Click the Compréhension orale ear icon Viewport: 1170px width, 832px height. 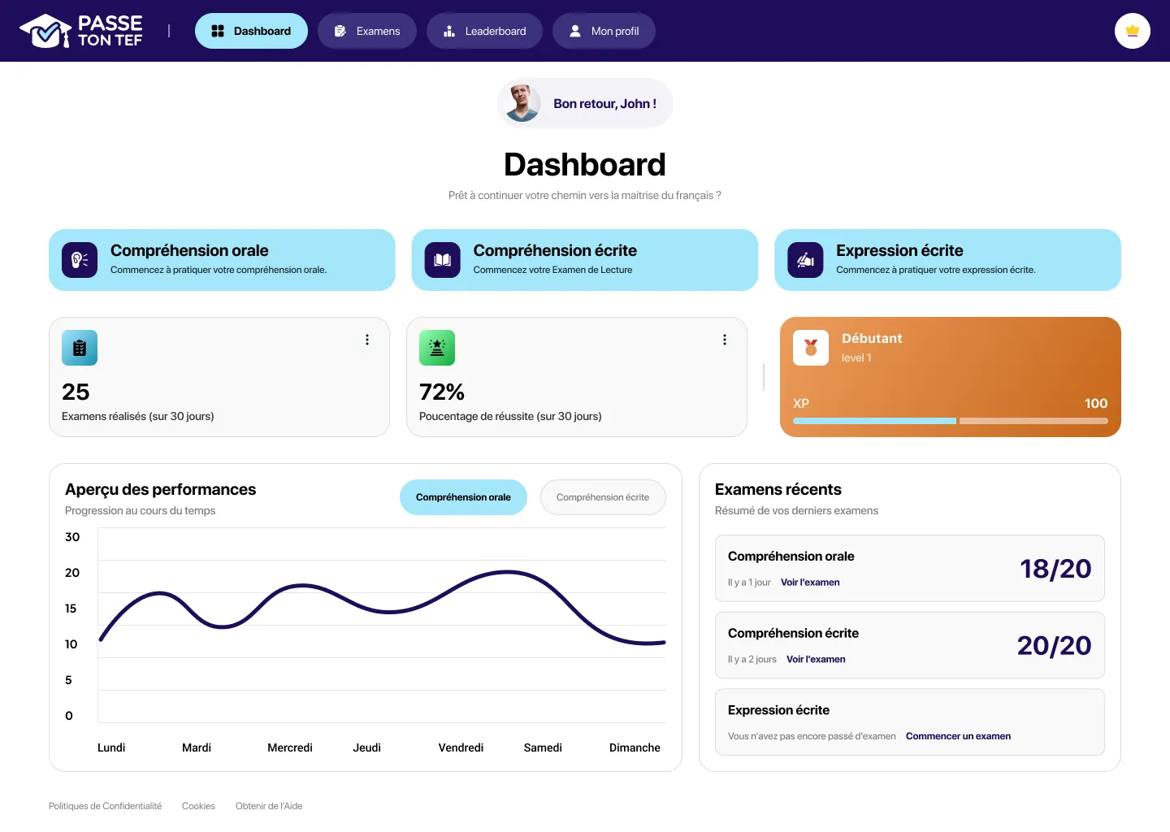pyautogui.click(x=80, y=260)
